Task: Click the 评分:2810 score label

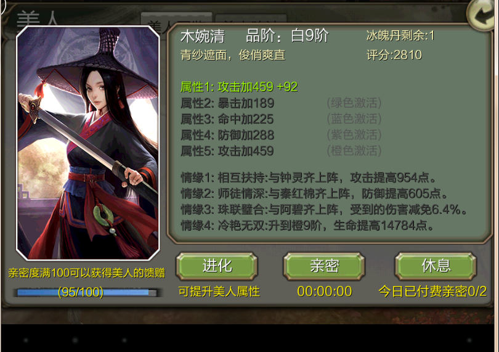Action: [394, 55]
